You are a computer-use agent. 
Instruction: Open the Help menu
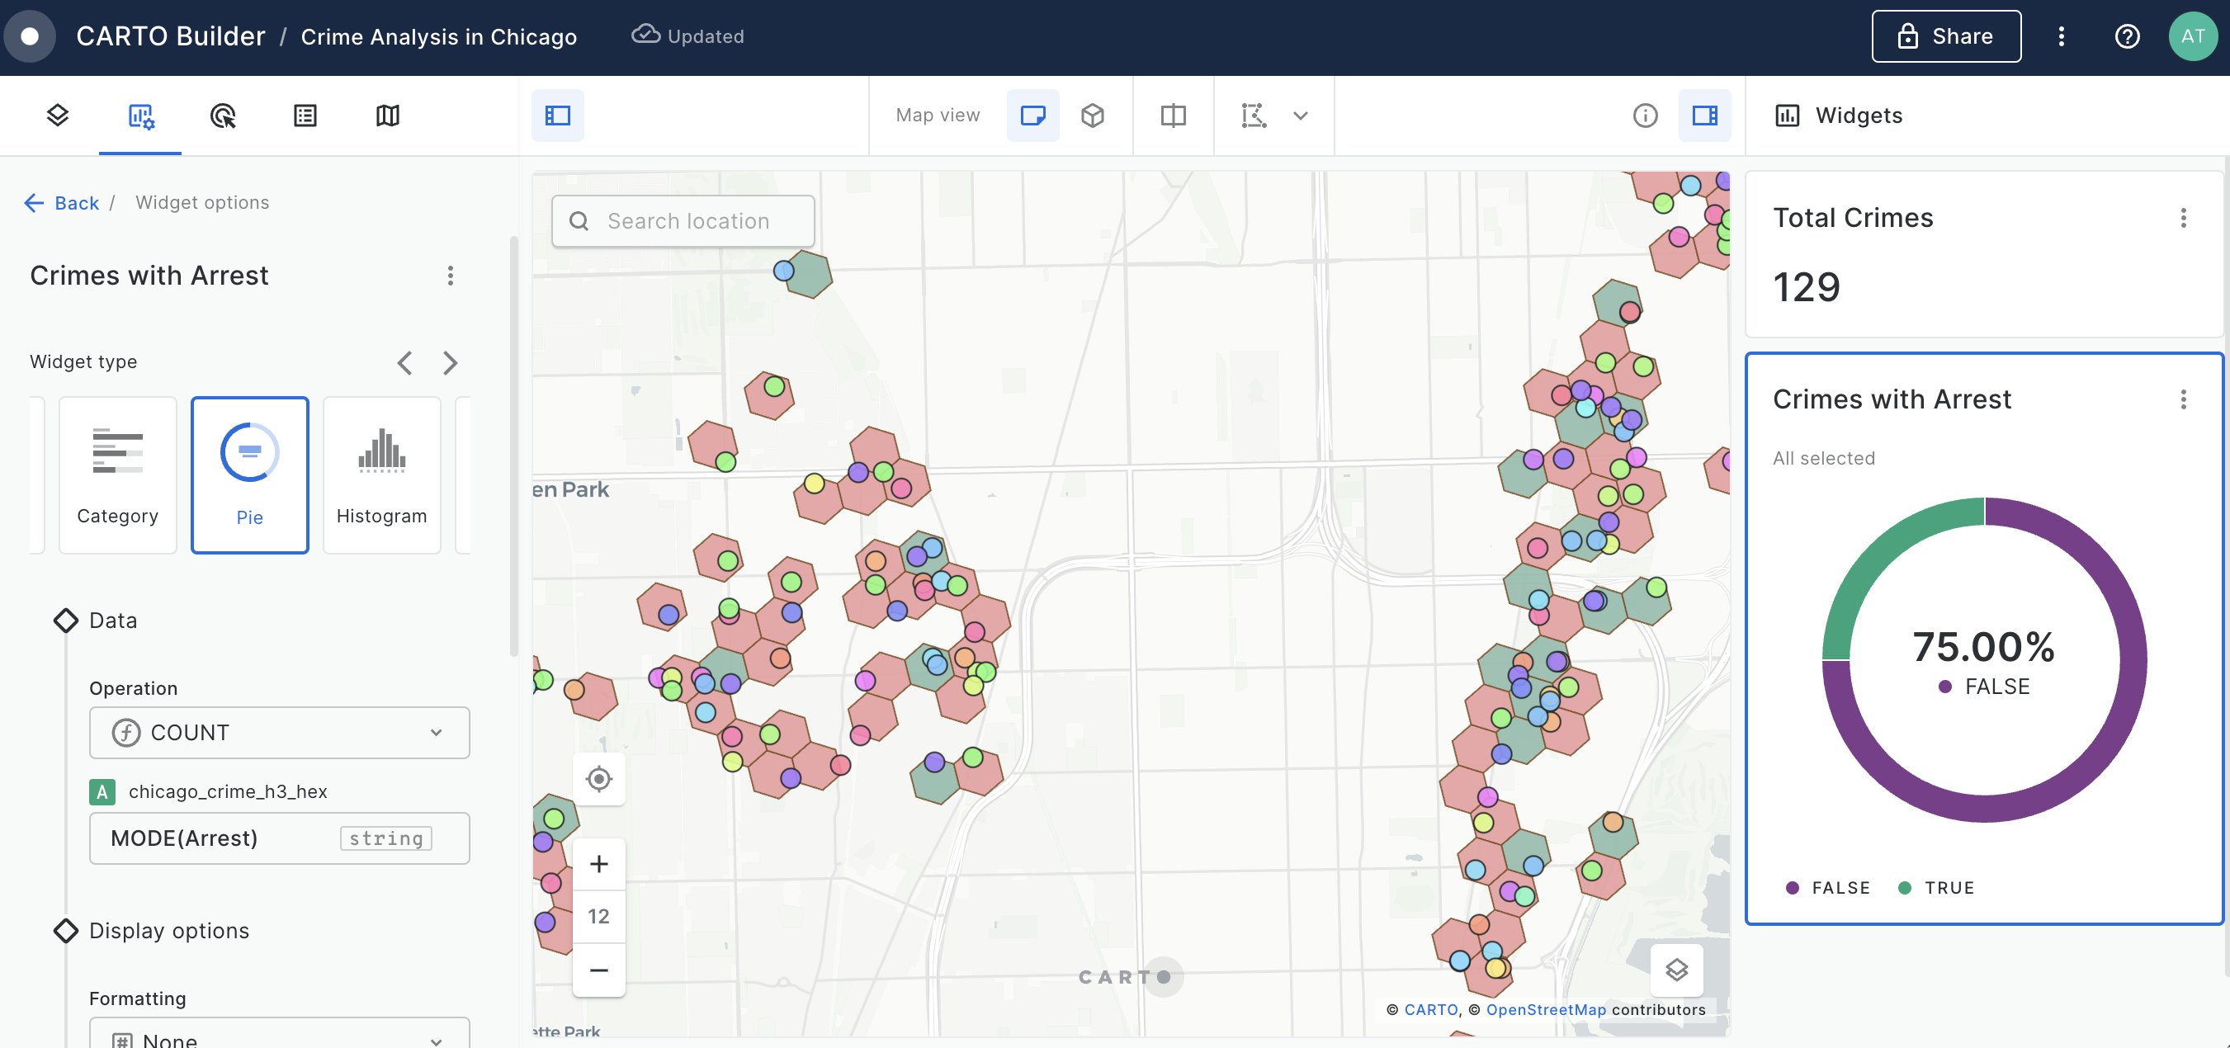click(x=2127, y=36)
